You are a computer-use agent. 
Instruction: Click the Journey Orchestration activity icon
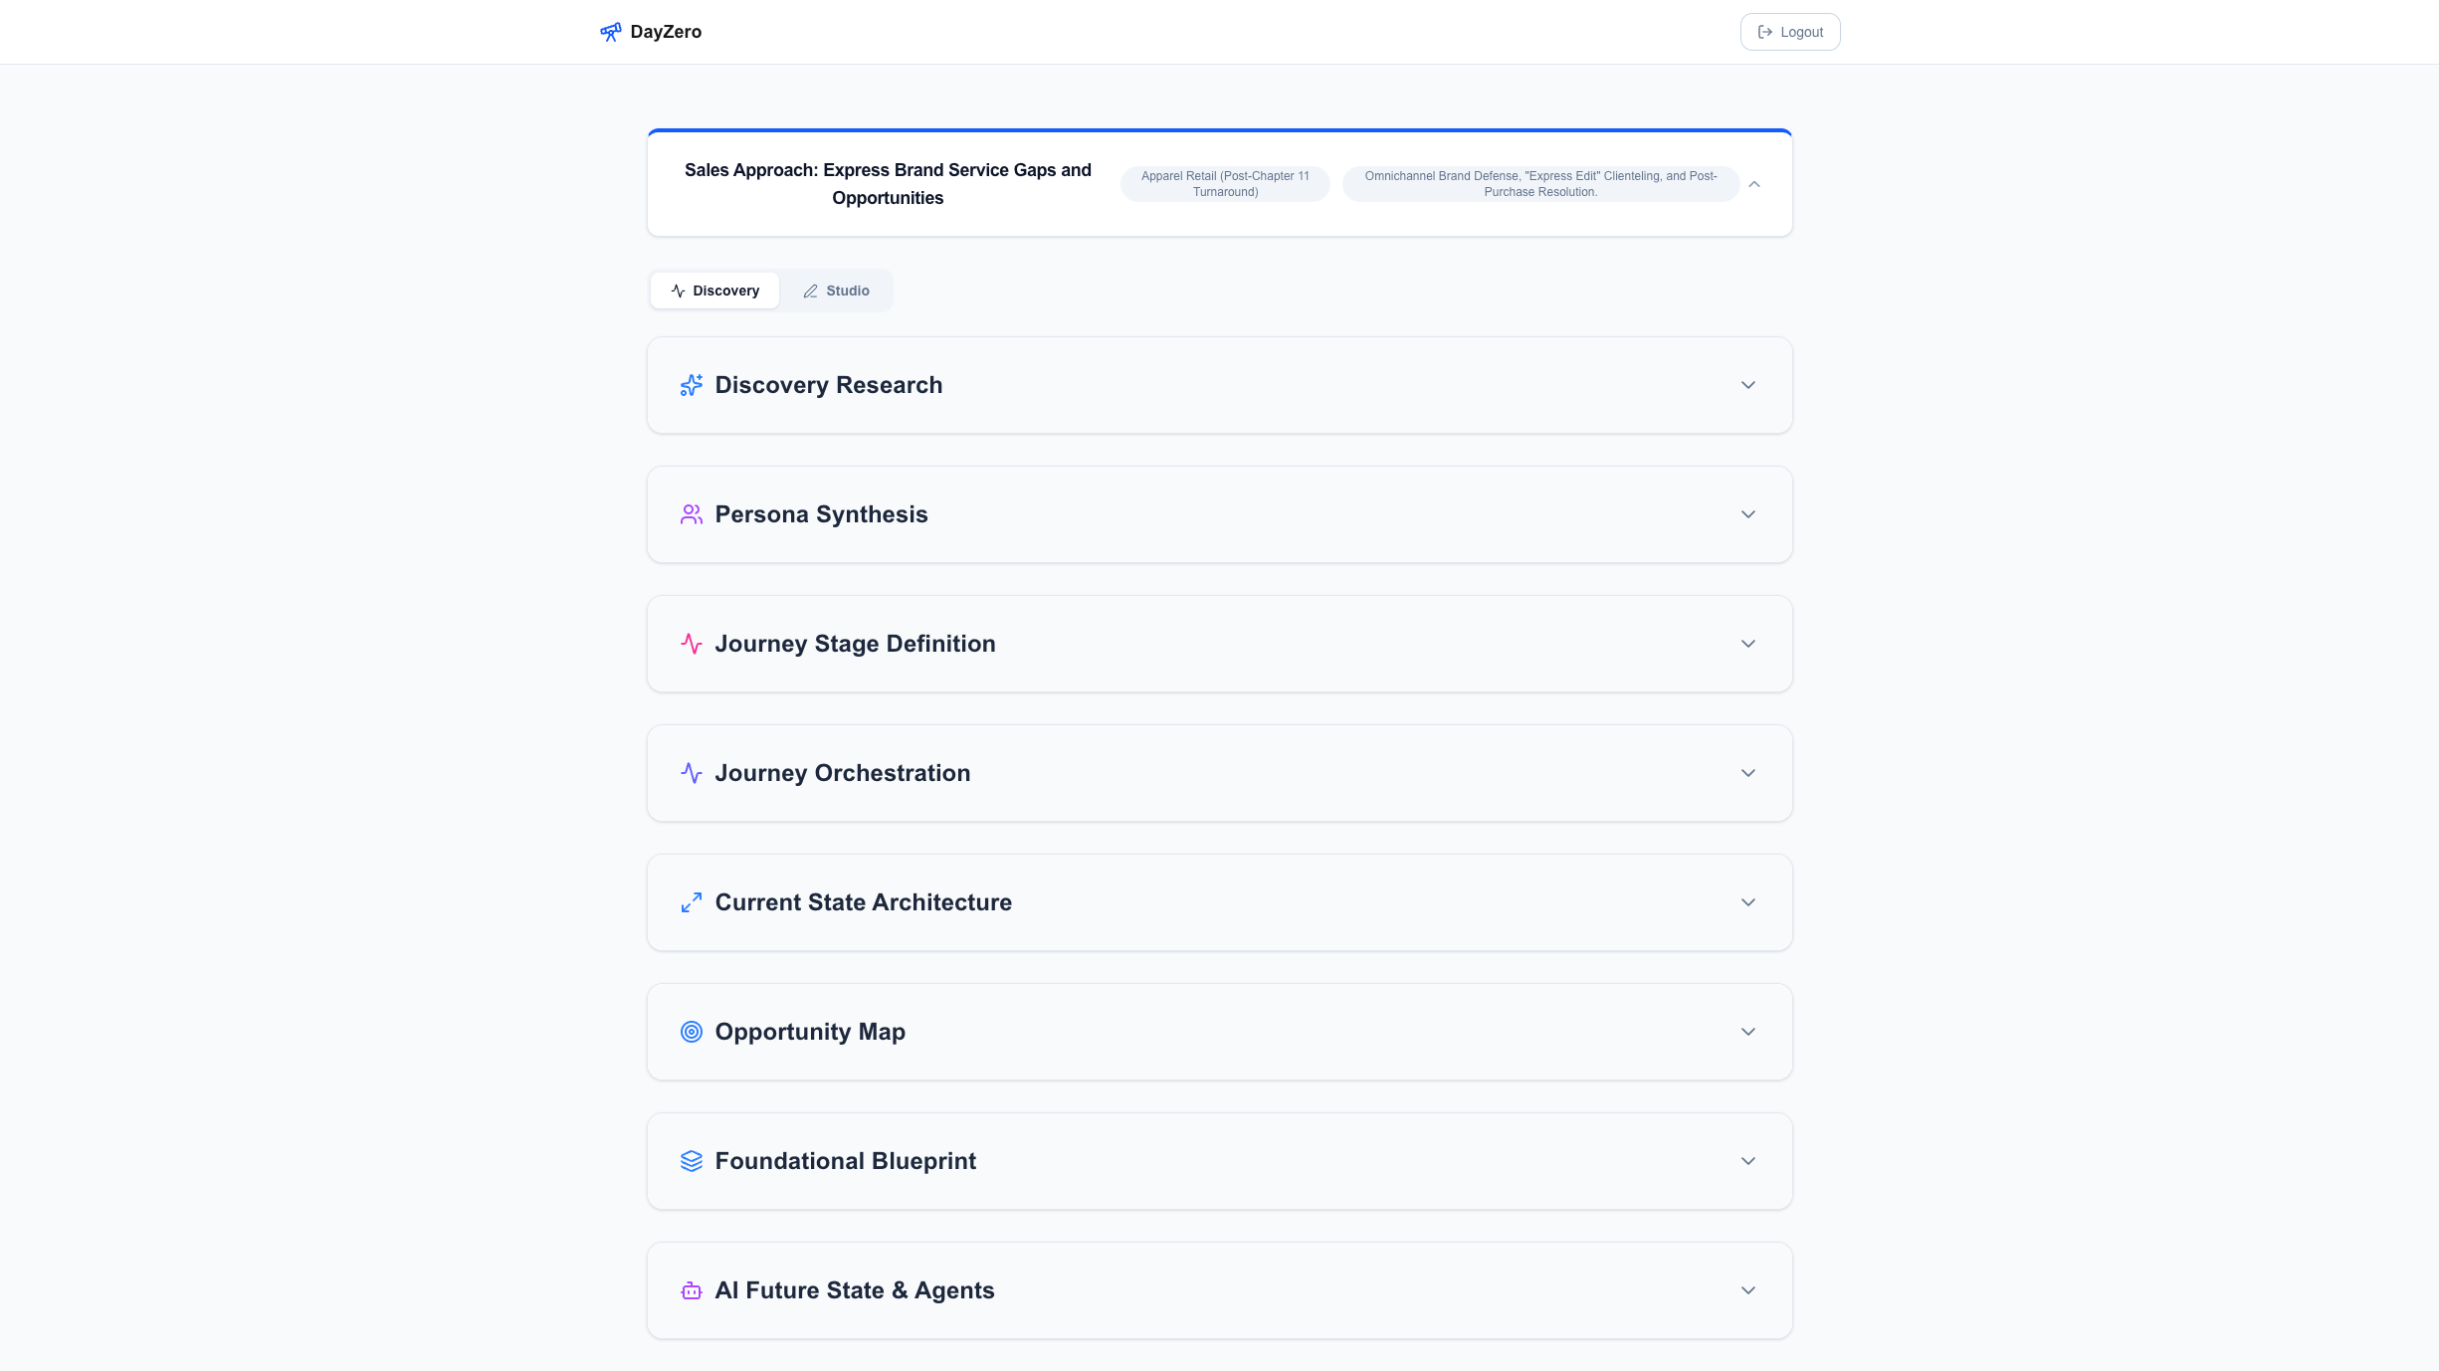pos(691,773)
